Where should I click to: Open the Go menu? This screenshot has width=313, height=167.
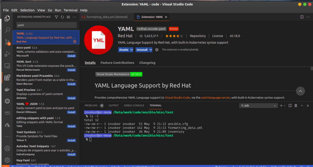click(50, 10)
